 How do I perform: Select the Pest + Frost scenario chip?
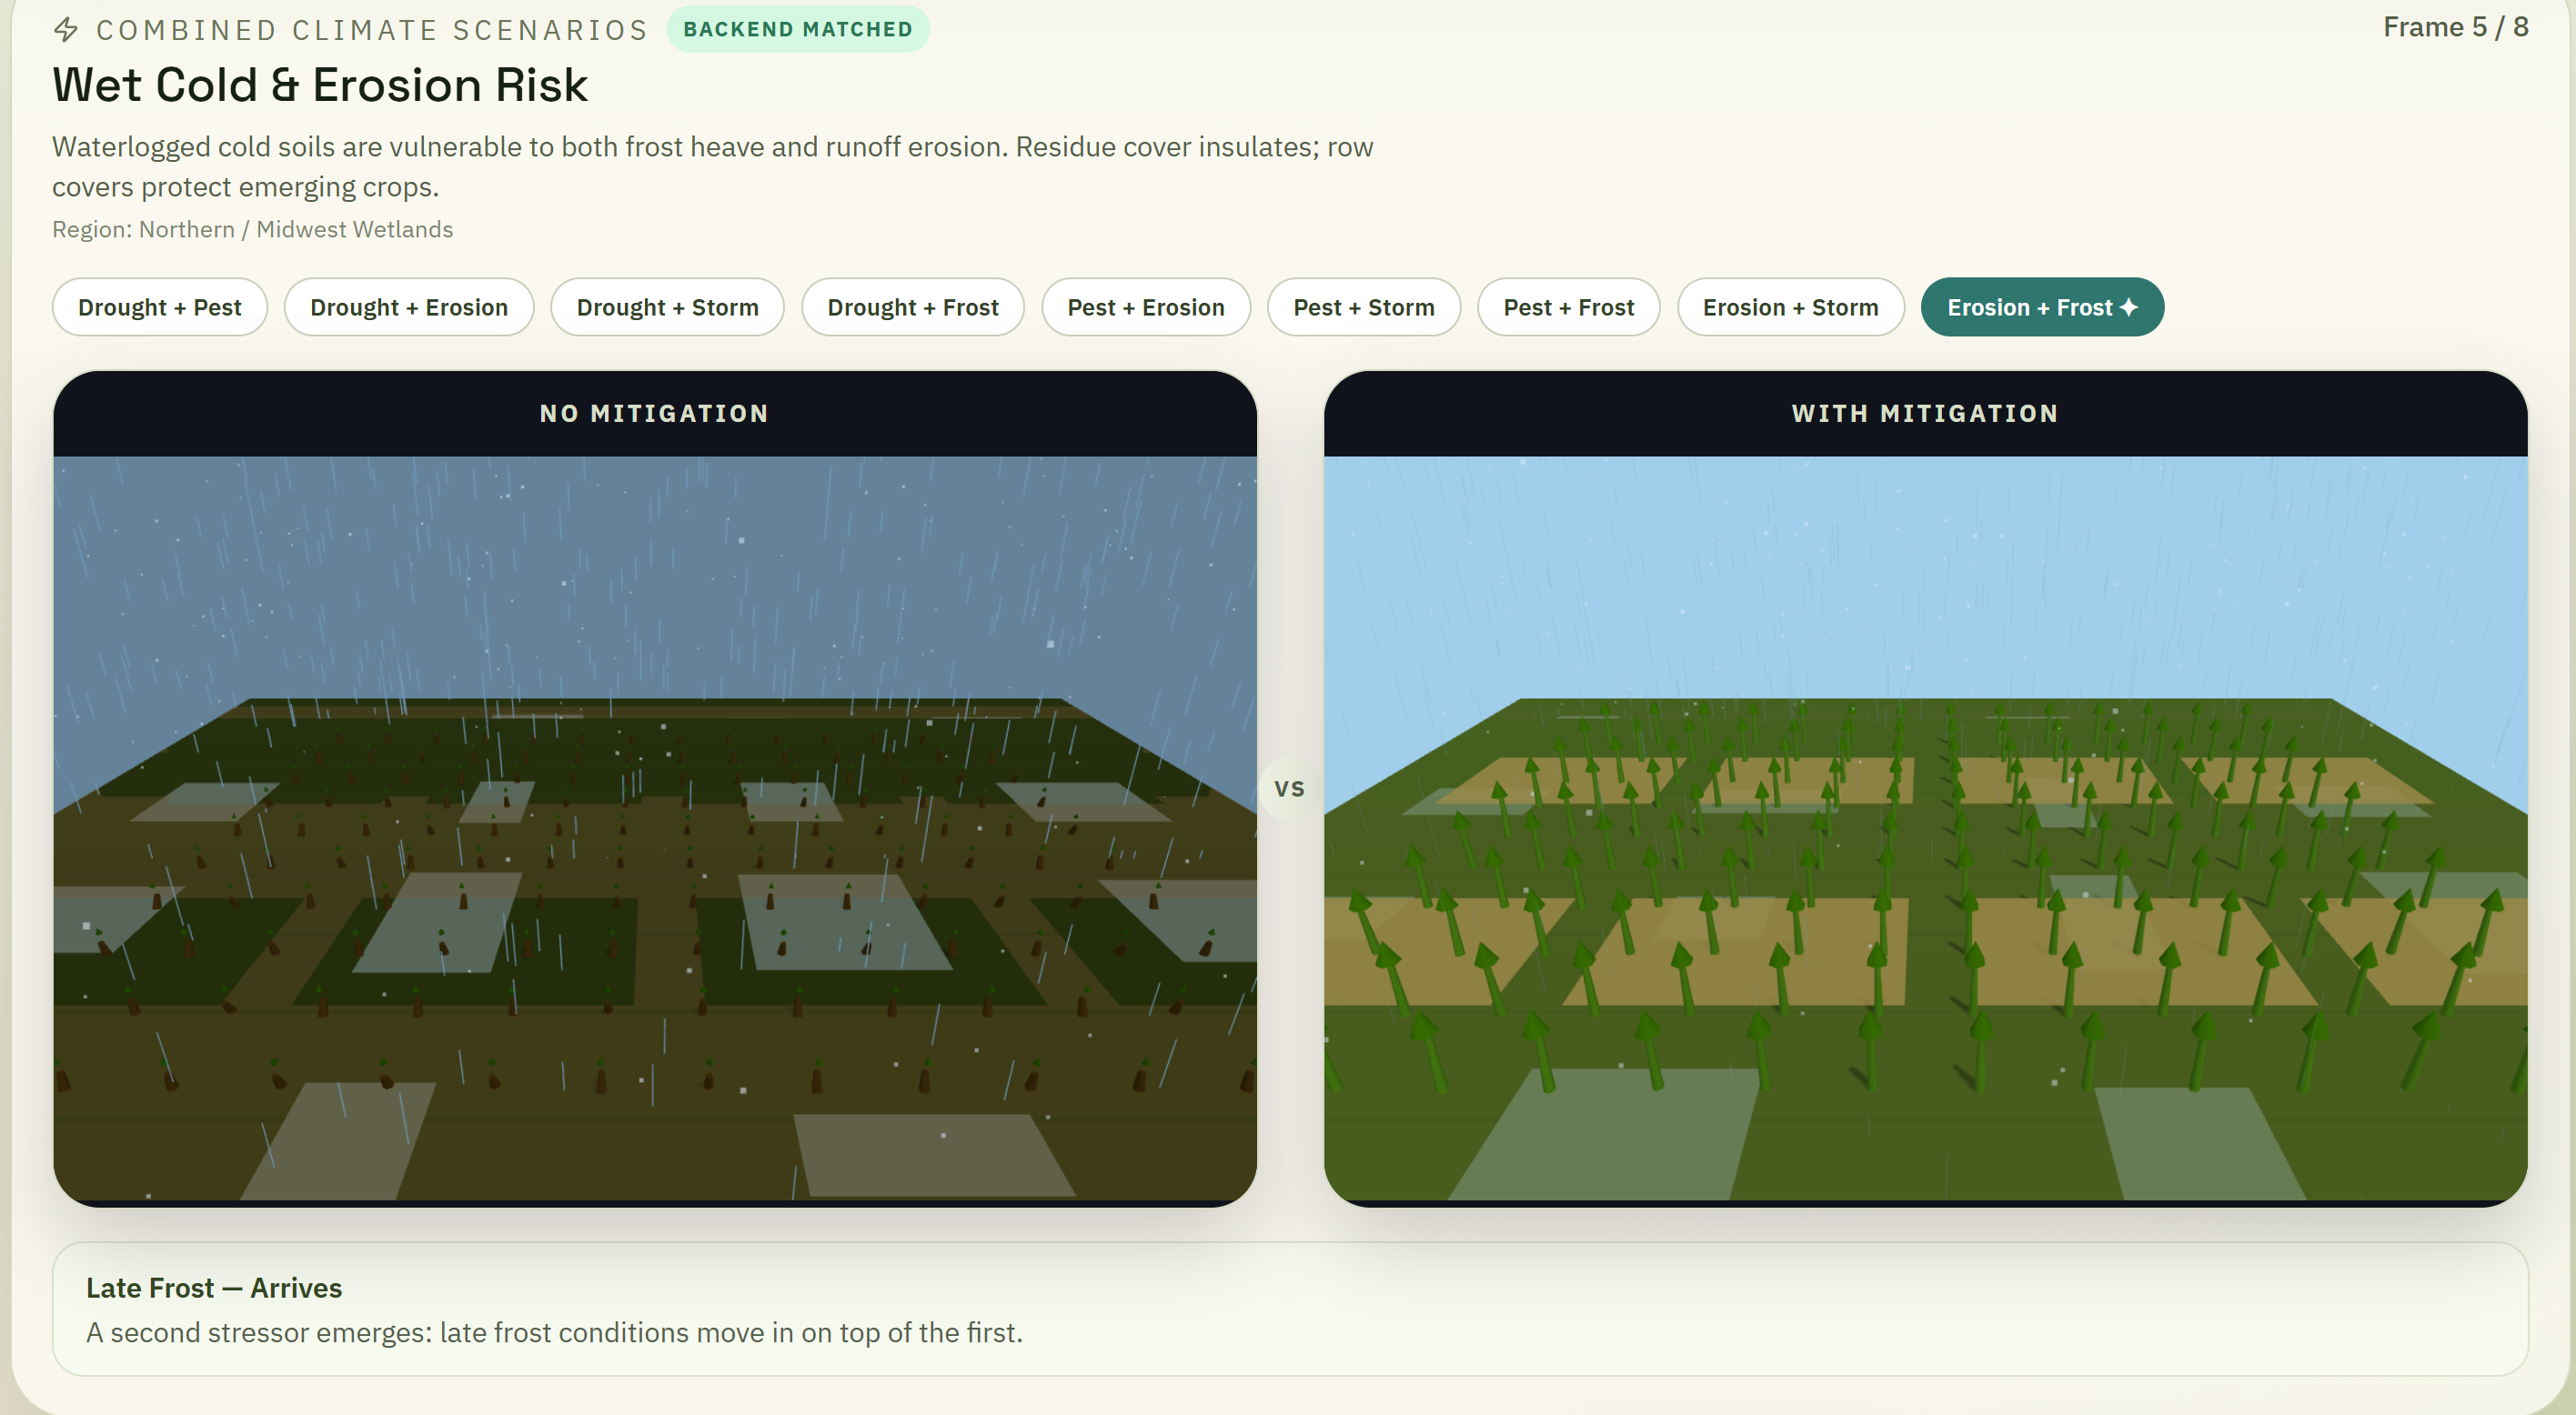pos(1568,307)
